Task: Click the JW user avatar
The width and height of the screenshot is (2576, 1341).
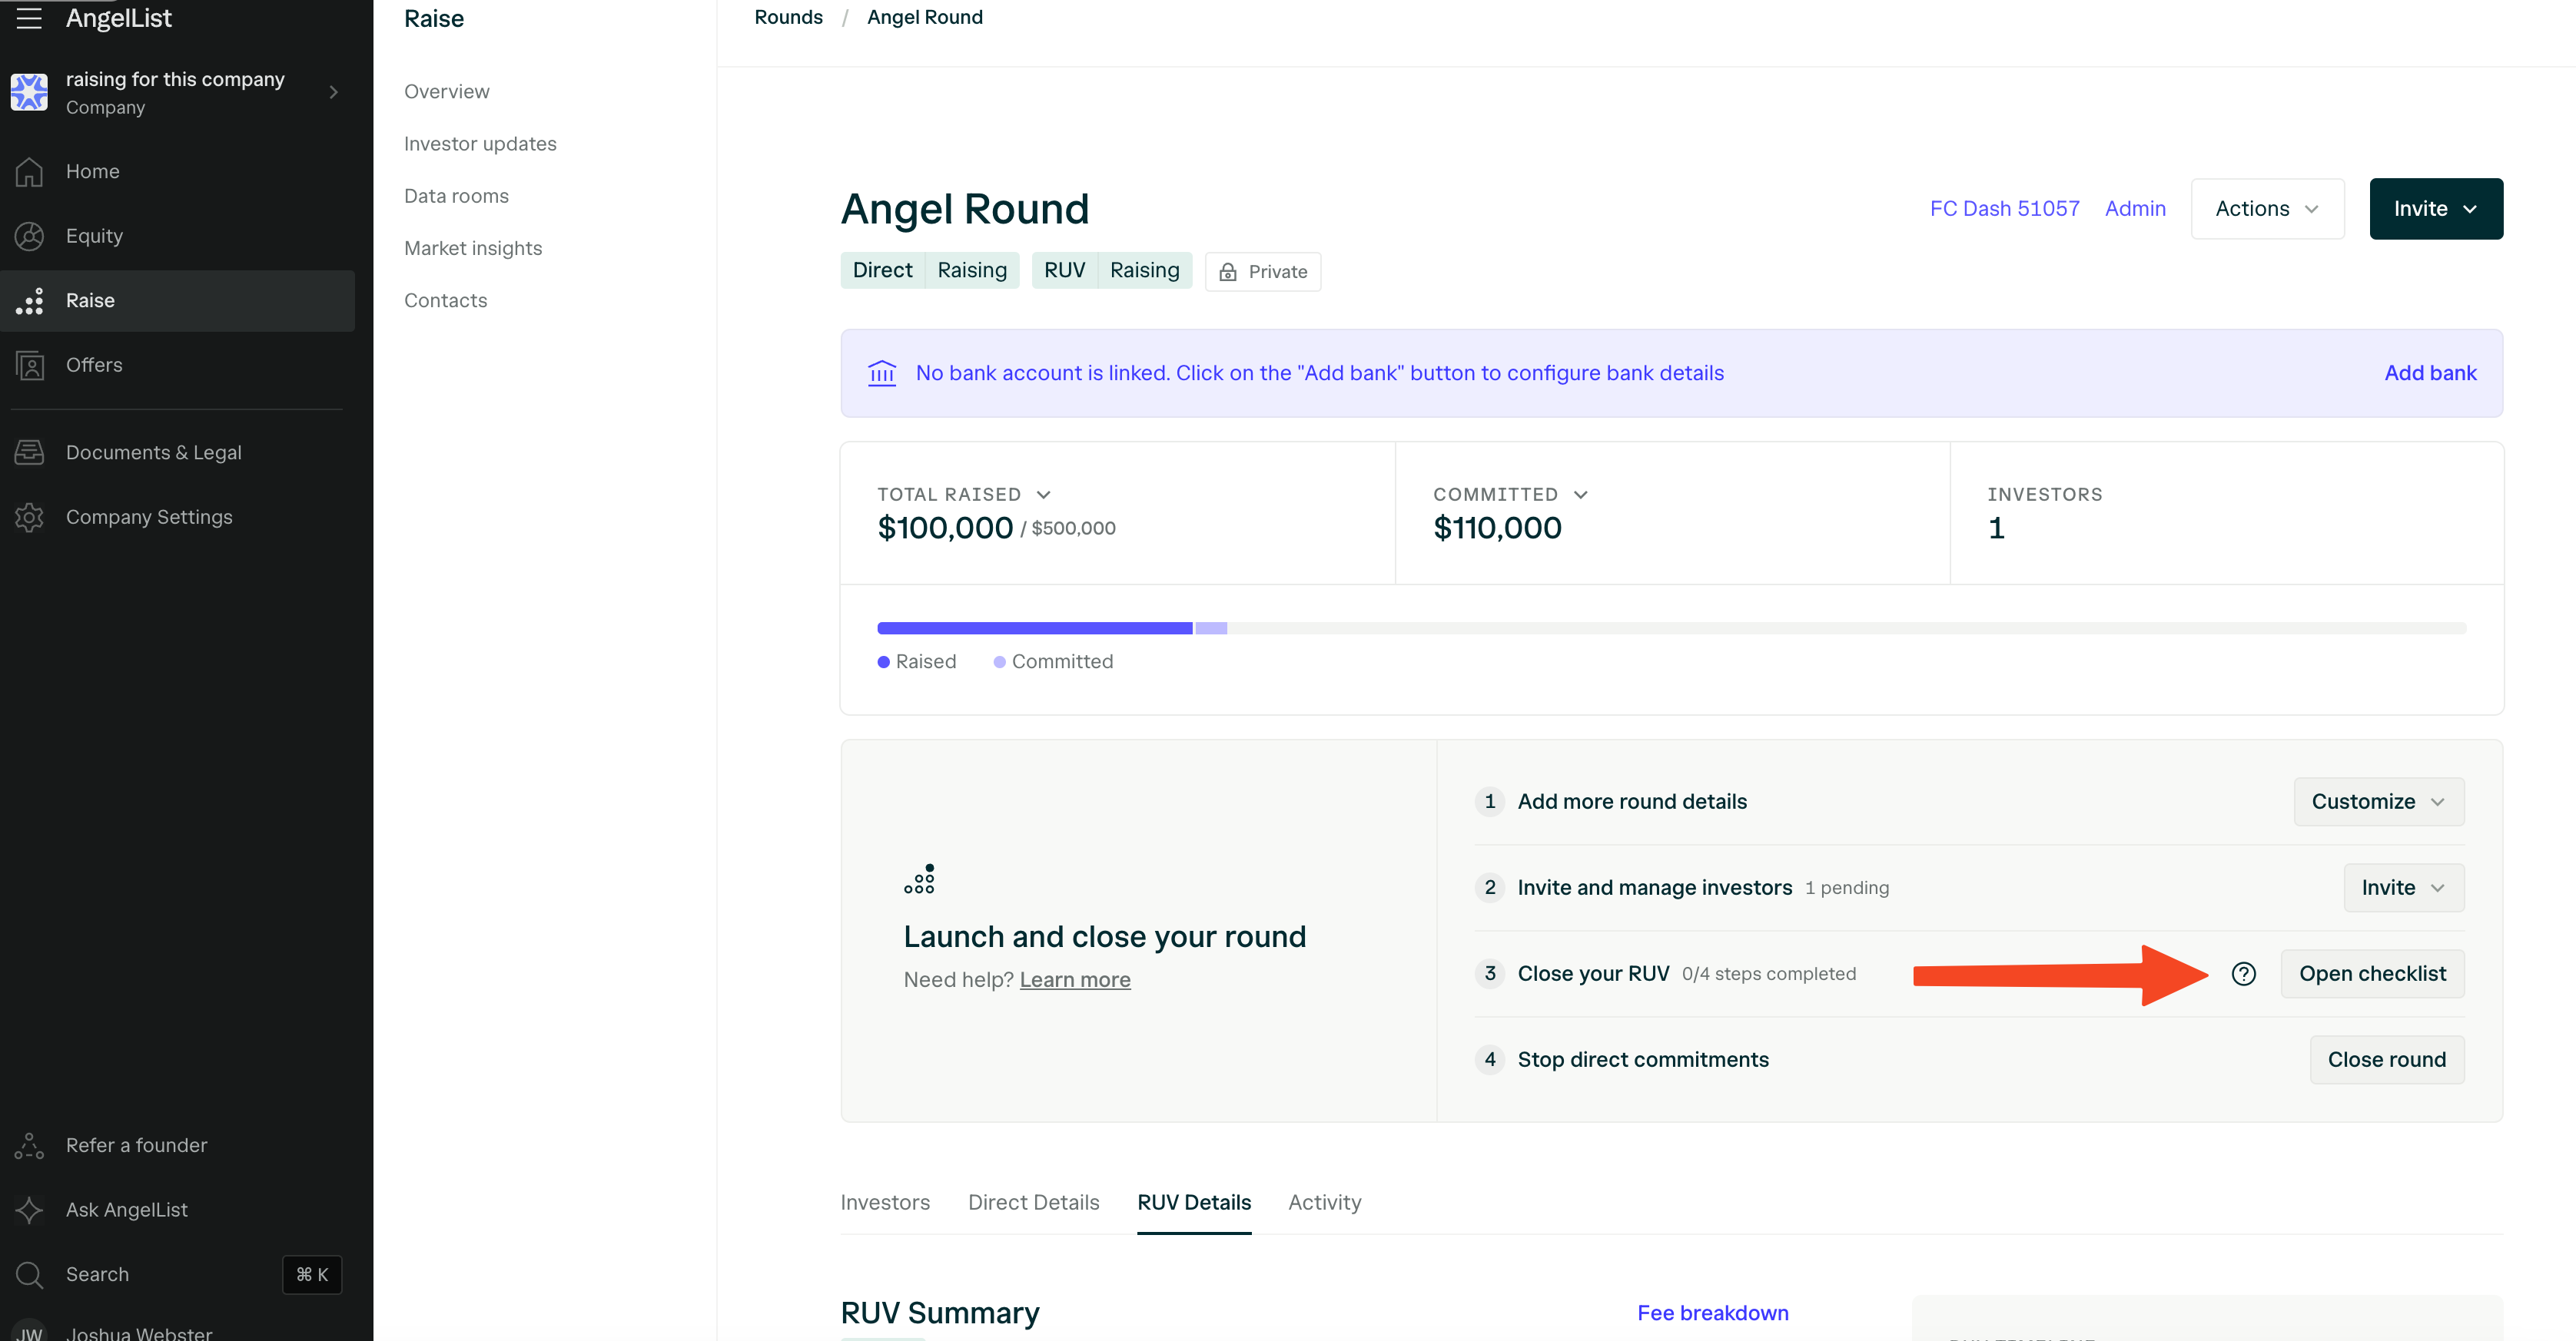Action: pyautogui.click(x=29, y=1331)
